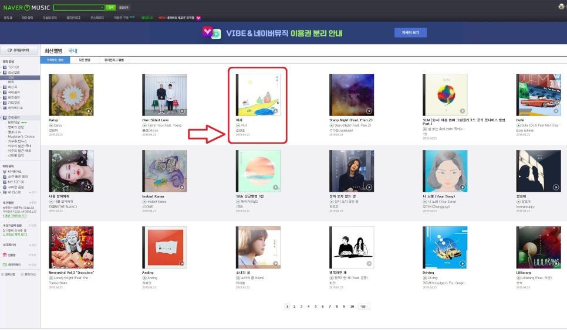This screenshot has width=567, height=330.
Task: Open 네이버페이 card icon in sidebar
Action: pyautogui.click(x=5, y=265)
